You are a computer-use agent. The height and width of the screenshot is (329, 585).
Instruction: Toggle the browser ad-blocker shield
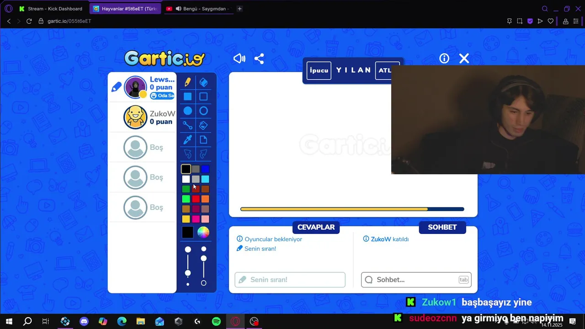coord(530,21)
